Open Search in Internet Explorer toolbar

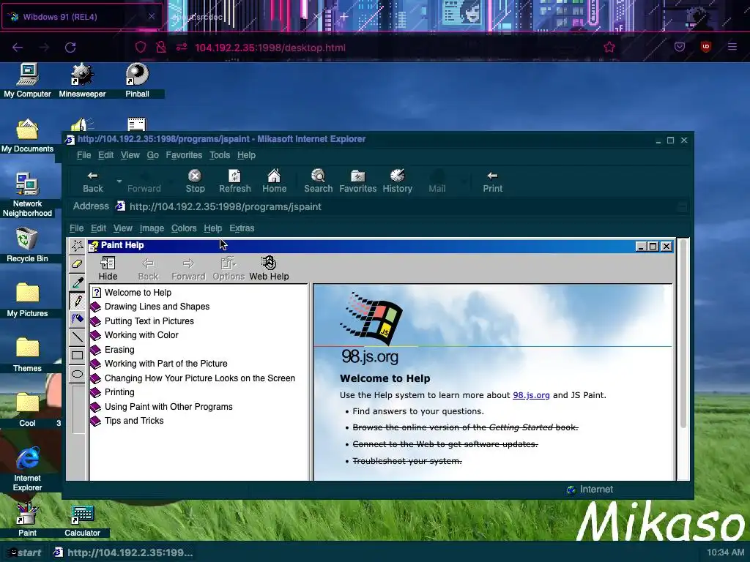point(318,181)
